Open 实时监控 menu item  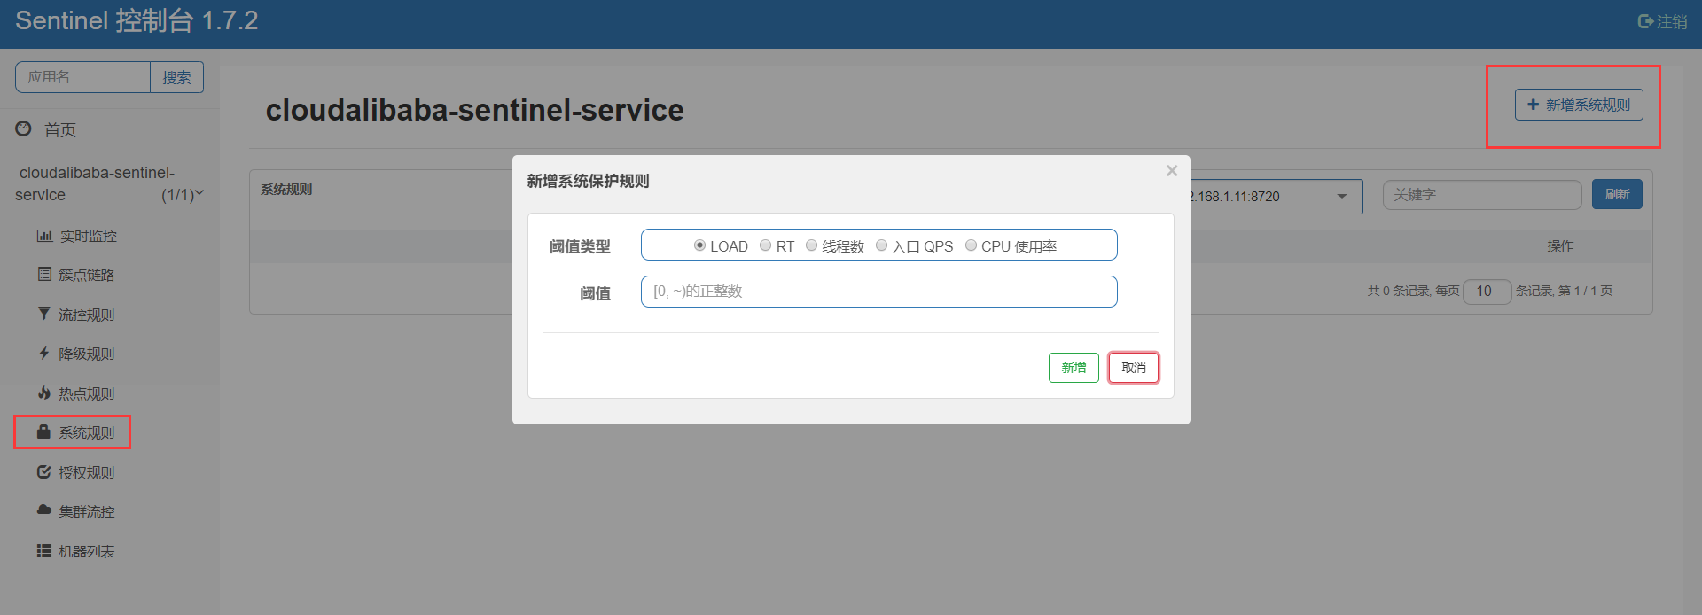point(89,236)
